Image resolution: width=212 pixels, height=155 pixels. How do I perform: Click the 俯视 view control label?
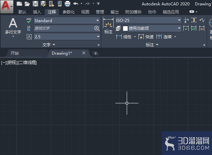point(12,63)
